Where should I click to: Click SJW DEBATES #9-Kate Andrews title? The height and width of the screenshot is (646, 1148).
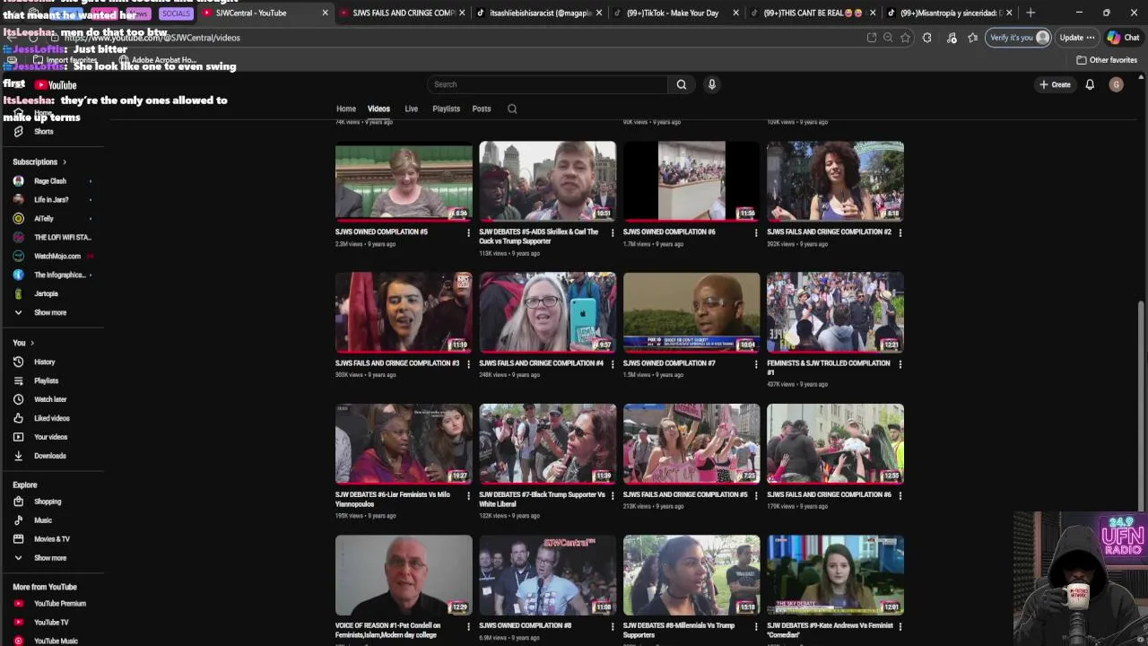830,630
